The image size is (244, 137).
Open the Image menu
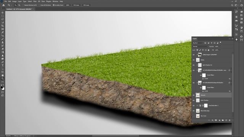[x=14, y=2]
